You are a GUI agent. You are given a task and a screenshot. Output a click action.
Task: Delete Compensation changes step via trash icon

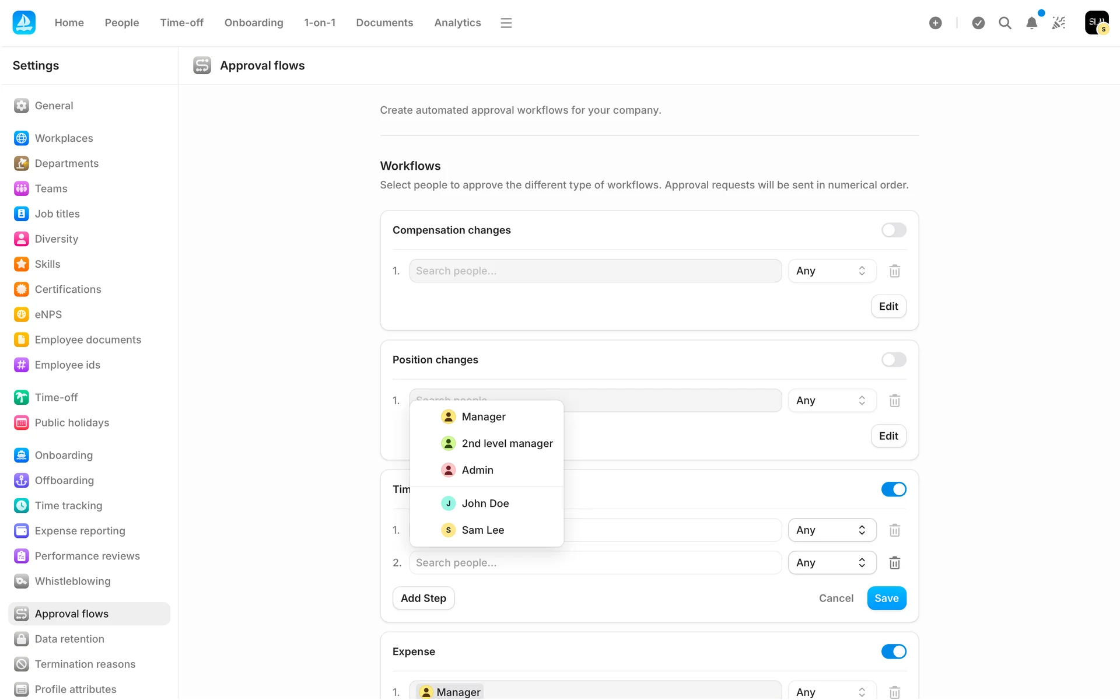click(x=894, y=271)
